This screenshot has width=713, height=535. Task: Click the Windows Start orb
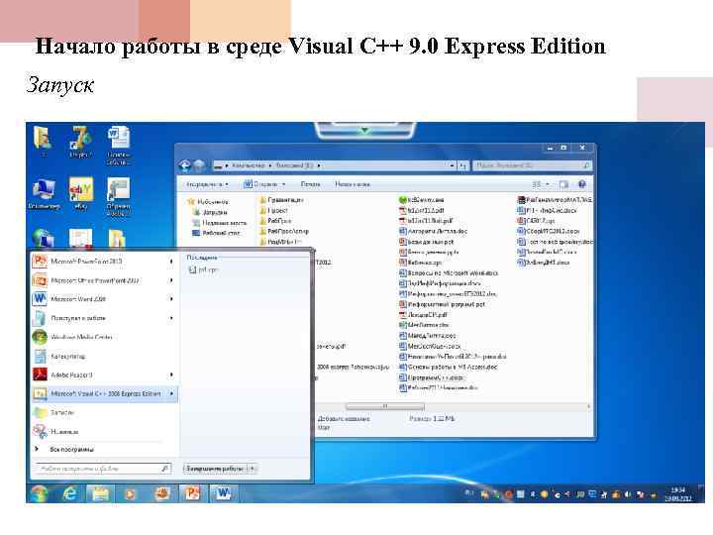(40, 493)
